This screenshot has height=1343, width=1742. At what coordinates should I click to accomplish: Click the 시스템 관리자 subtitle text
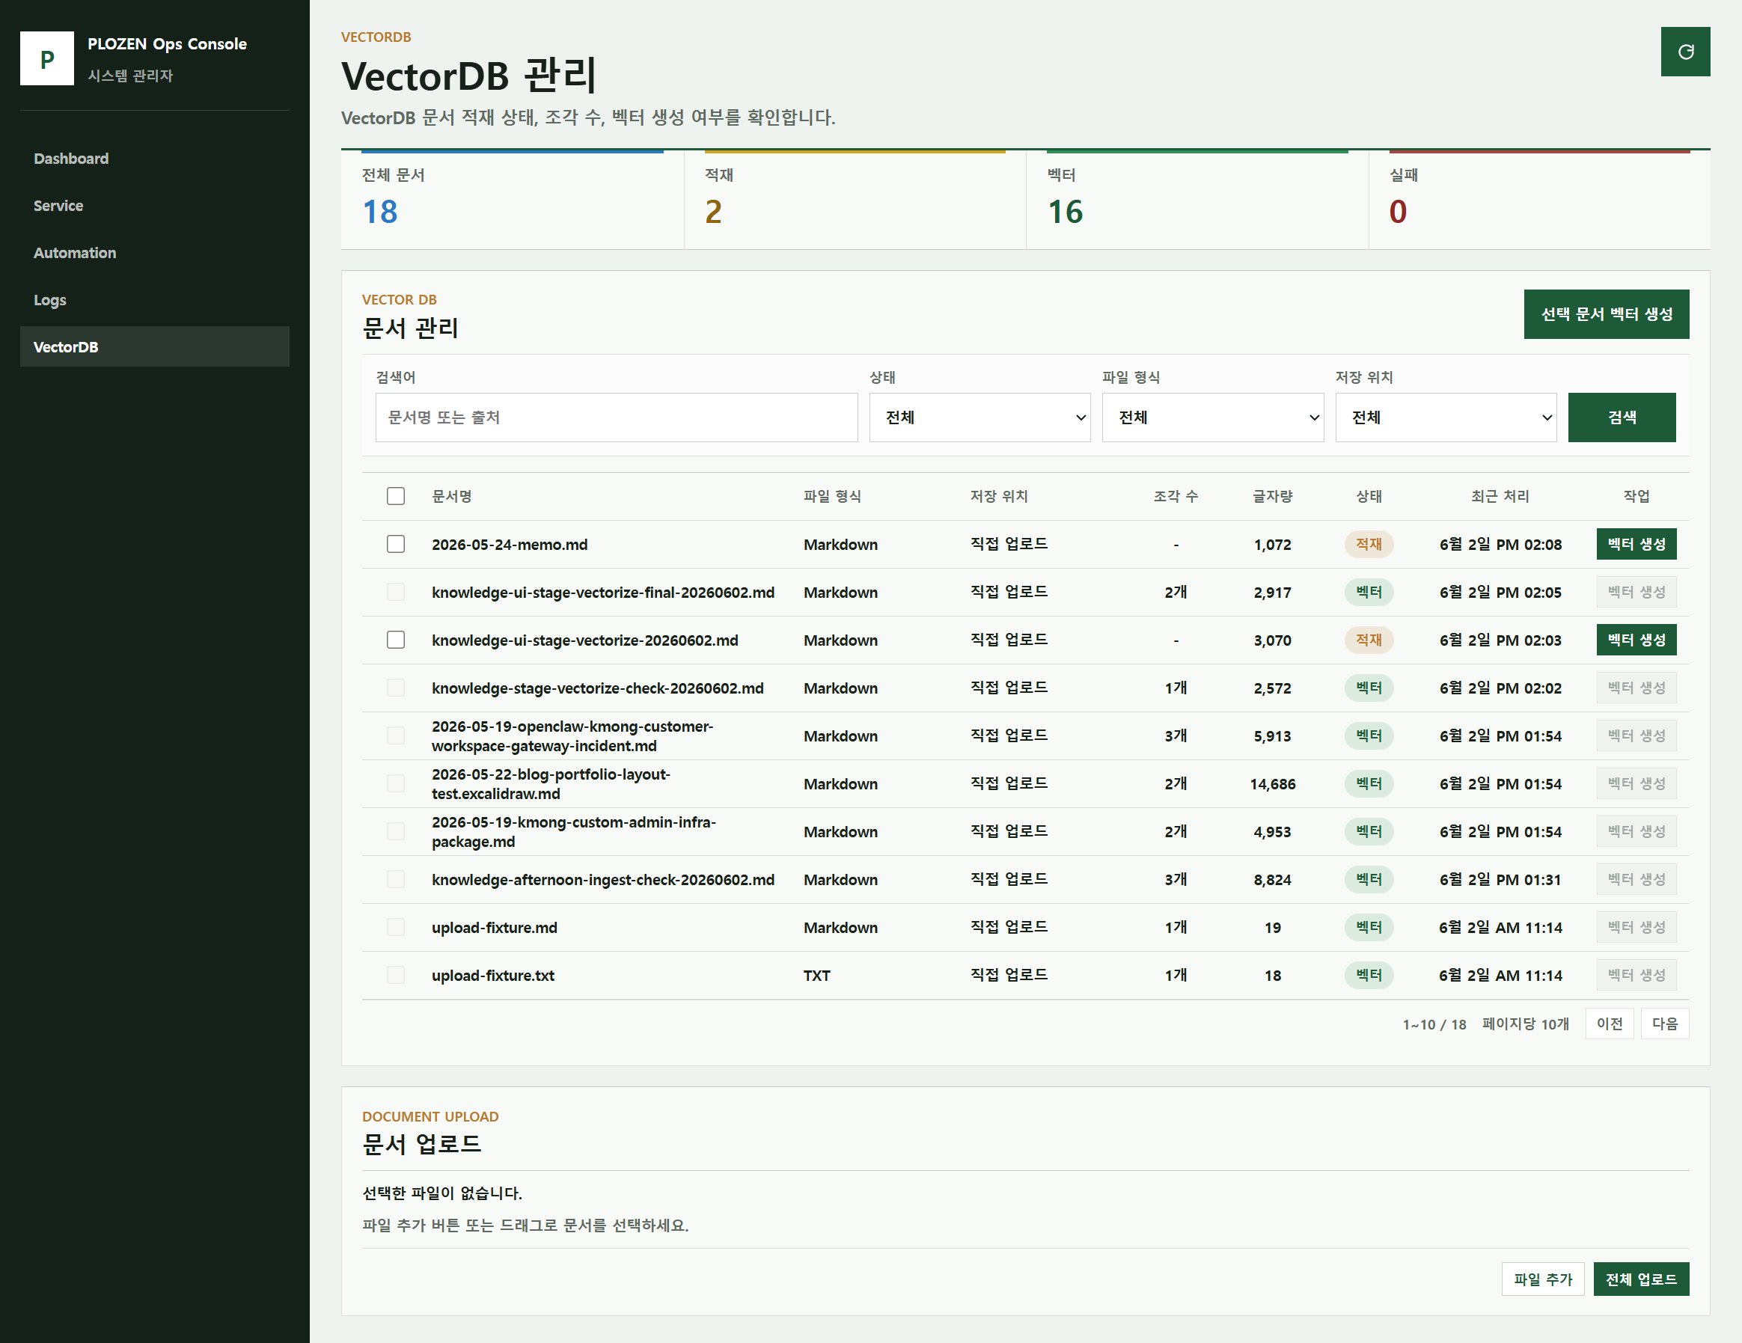tap(130, 76)
